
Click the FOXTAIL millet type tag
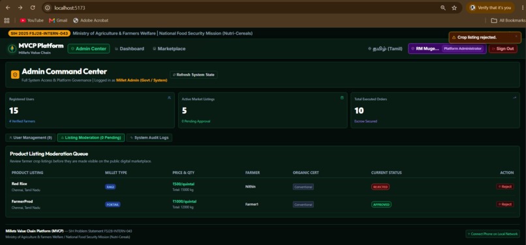[113, 205]
